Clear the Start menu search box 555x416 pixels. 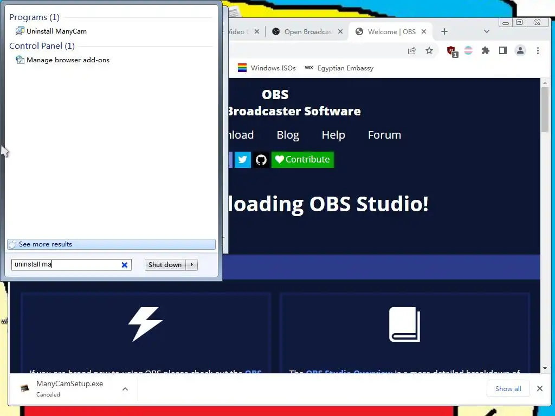pyautogui.click(x=125, y=264)
